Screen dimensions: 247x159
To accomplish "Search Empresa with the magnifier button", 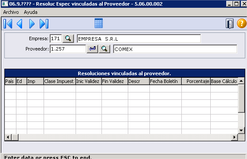I will tap(68, 38).
